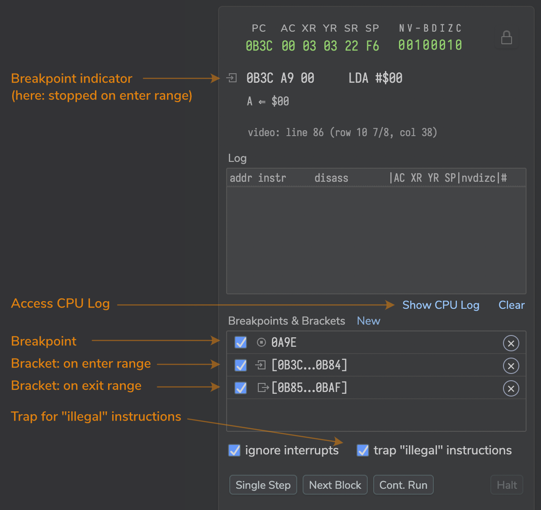Toggle the ignore interrupts checkbox
The height and width of the screenshot is (510, 541).
(234, 450)
